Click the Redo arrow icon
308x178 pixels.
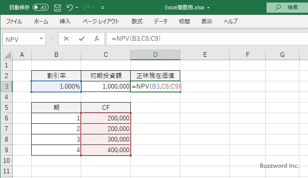(x=86, y=8)
